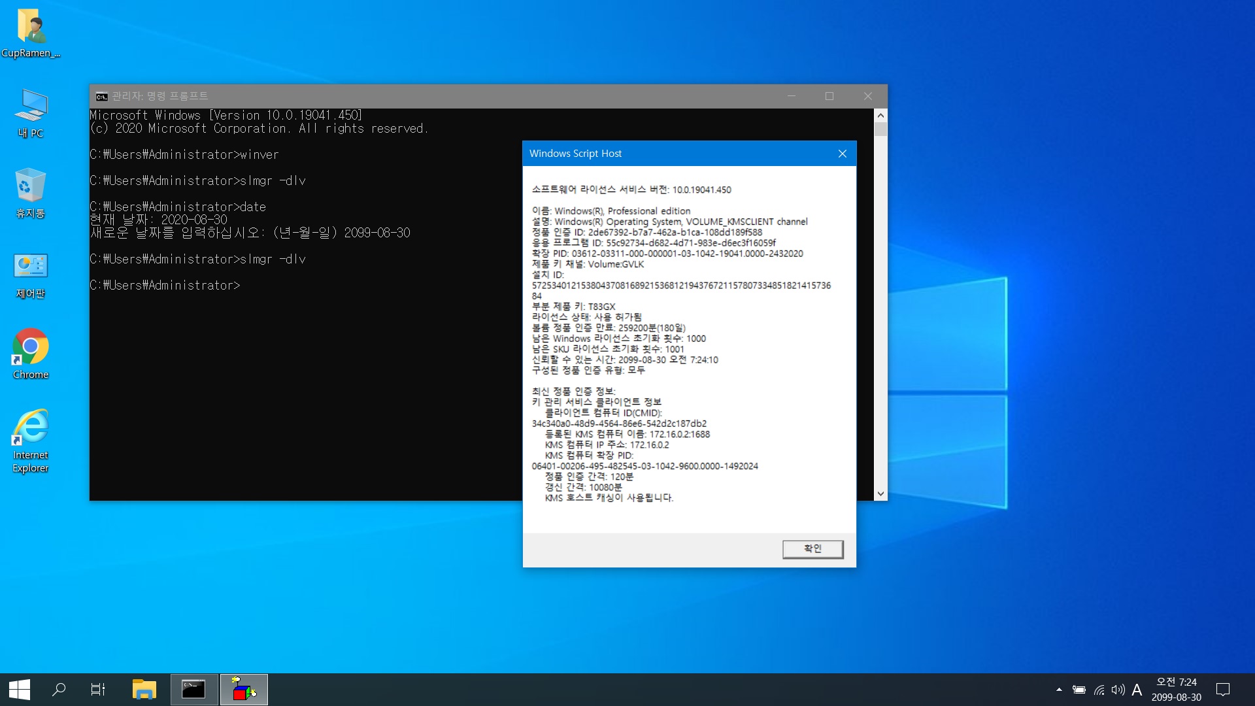The image size is (1255, 706).
Task: Select the 내 PC desktop icon
Action: [x=30, y=113]
